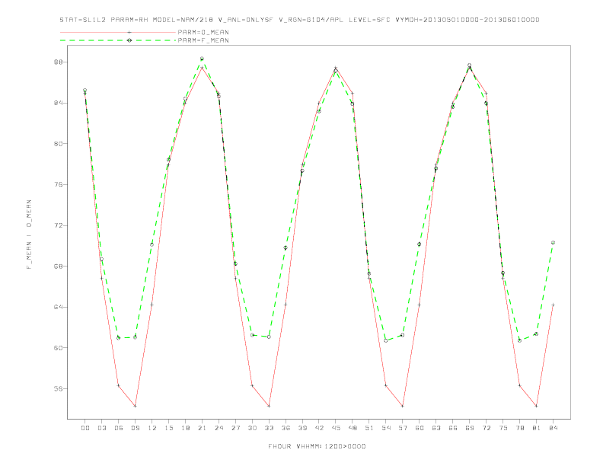Click the x-axis tick label 06

pos(119,428)
